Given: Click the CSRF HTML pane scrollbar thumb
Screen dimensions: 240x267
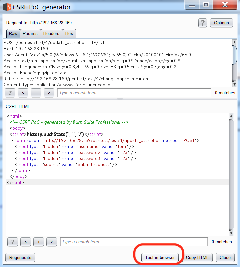Looking at the screenshot, I should pyautogui.click(x=231, y=175).
